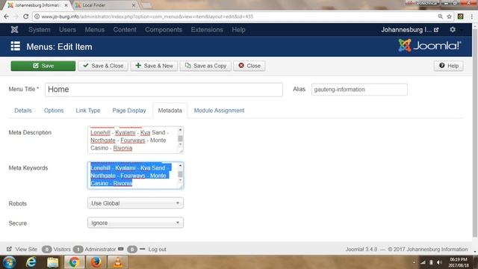
Task: Open the Windows Start button
Action: [10, 262]
